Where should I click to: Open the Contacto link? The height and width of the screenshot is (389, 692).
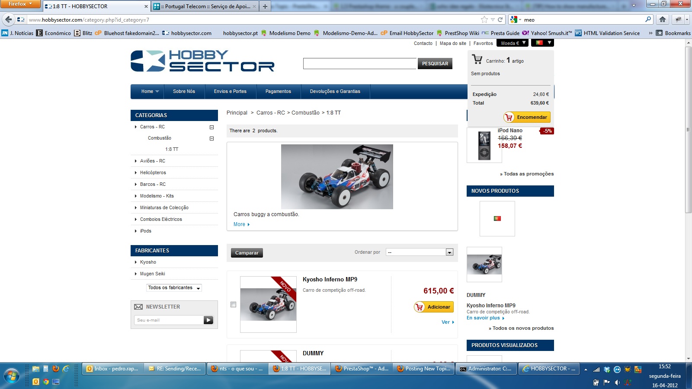coord(423,43)
